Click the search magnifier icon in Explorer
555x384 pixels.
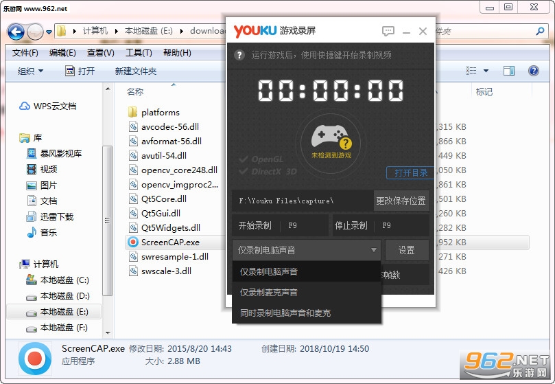click(x=540, y=31)
